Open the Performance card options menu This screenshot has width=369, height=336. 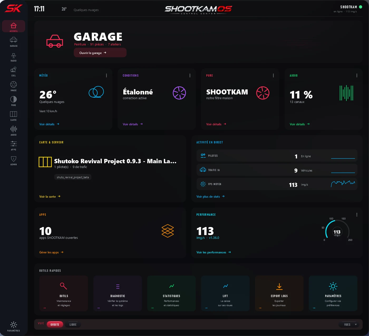(357, 215)
